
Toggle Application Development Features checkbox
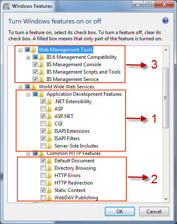tap(35, 94)
